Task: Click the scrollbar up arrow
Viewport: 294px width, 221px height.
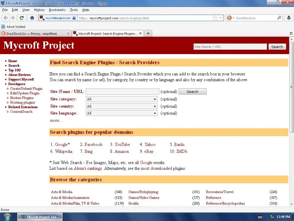Action: (291, 39)
